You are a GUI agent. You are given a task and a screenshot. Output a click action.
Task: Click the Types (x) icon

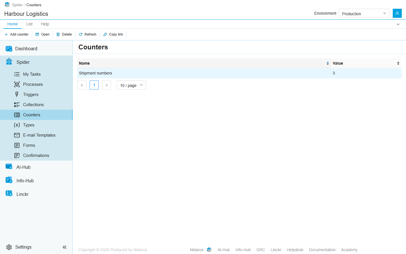tap(17, 125)
